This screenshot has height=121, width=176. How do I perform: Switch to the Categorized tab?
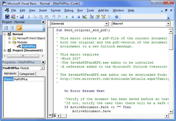point(27,74)
